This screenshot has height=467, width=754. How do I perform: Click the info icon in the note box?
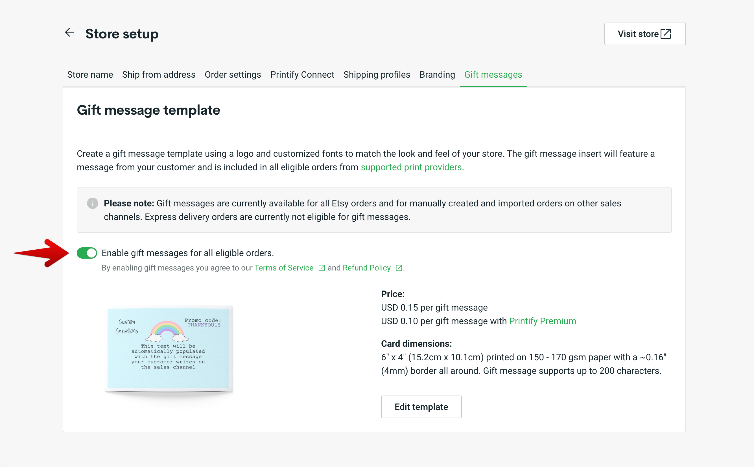point(92,204)
